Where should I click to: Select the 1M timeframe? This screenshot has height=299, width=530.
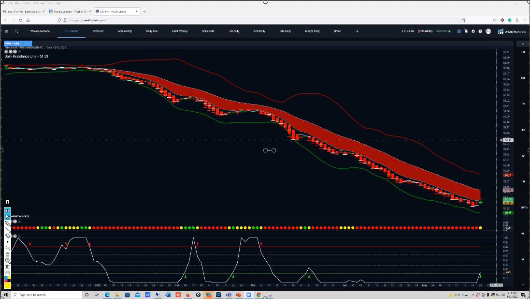coord(523,52)
